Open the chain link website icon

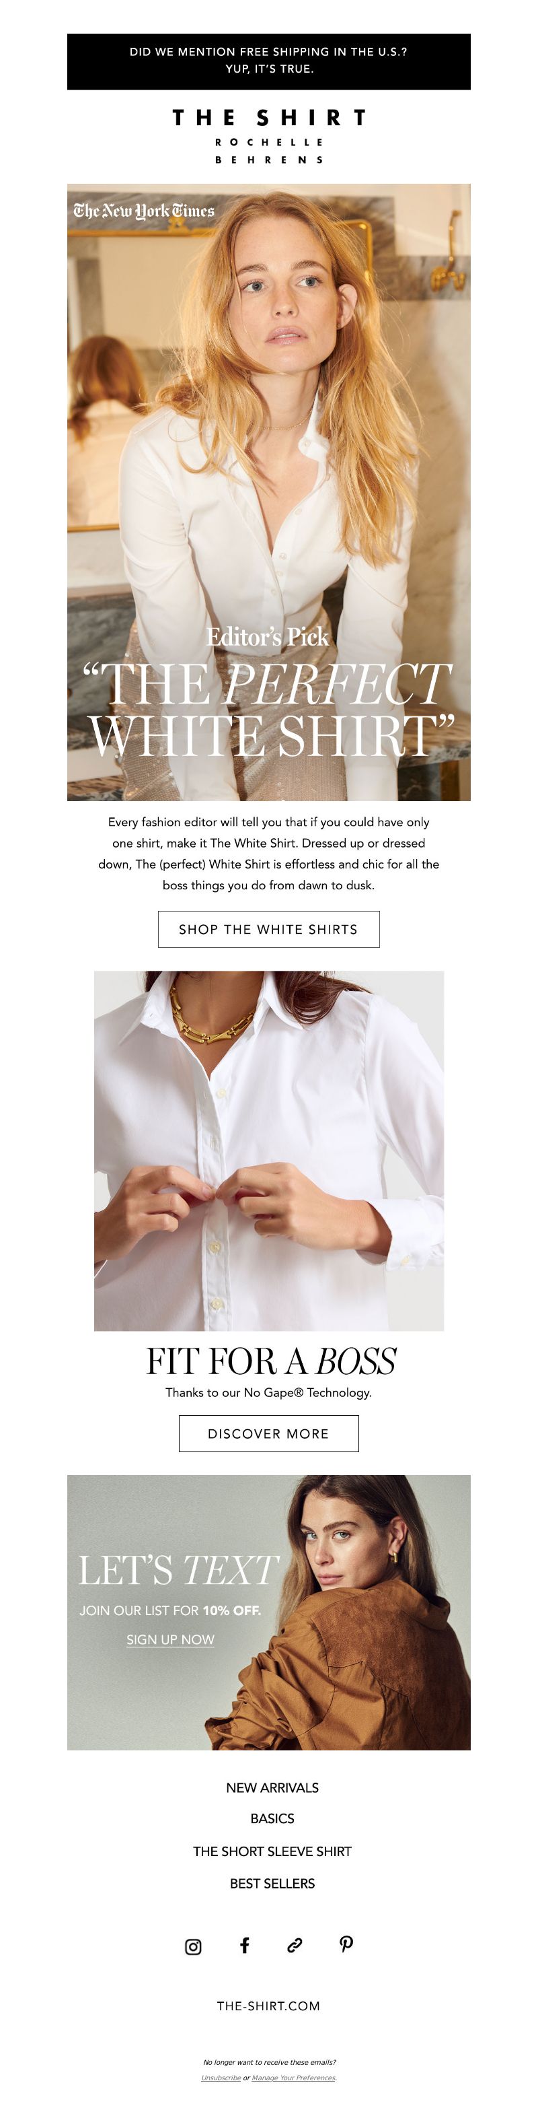(295, 1945)
